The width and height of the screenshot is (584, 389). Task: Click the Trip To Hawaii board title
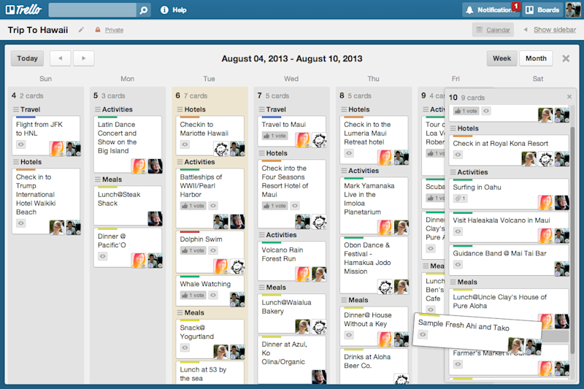38,30
